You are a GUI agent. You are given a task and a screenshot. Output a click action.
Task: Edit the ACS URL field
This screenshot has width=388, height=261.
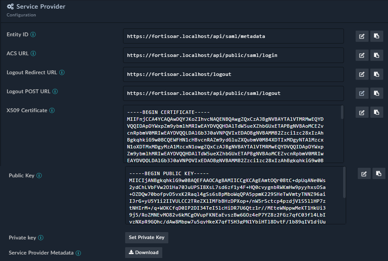pyautogui.click(x=362, y=55)
